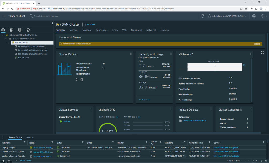269x163 pixels.
Task: Switch to Storage inventory view icon
Action: tap(20, 30)
